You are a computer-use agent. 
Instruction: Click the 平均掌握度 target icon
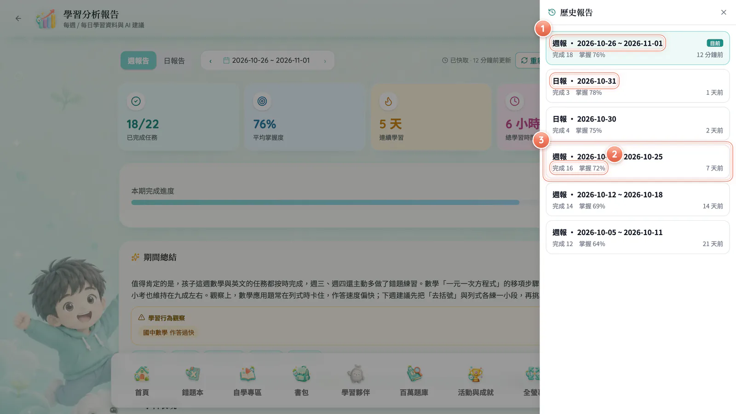click(262, 101)
